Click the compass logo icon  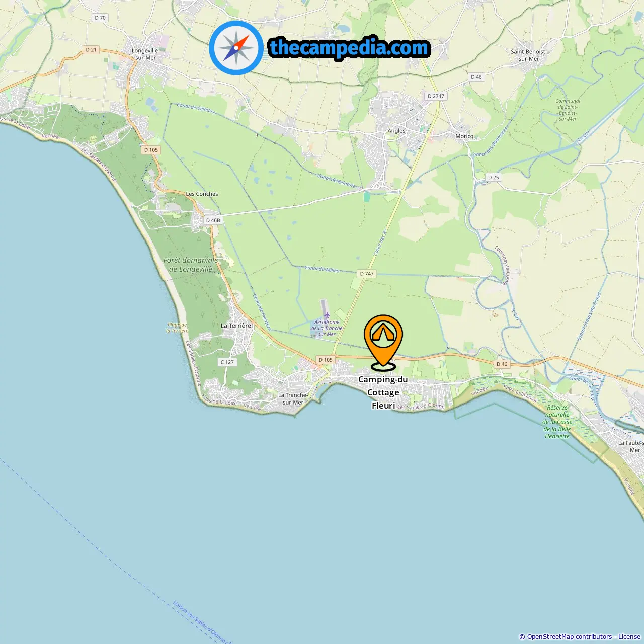pos(236,48)
